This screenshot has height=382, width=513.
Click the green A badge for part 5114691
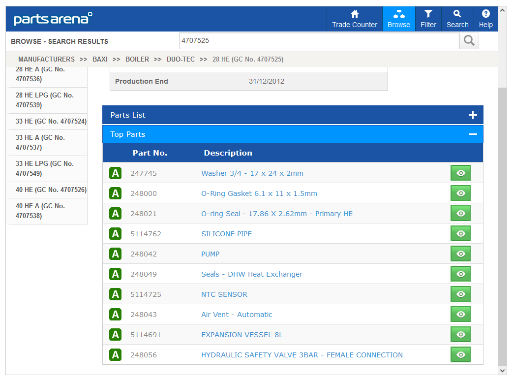point(115,335)
